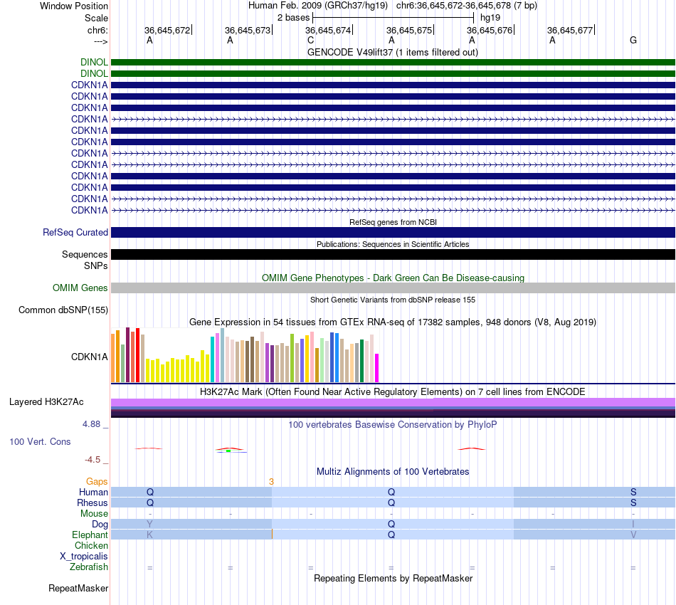676x605 pixels.
Task: Click amino acid K in the Elephant row
Action: (x=149, y=535)
